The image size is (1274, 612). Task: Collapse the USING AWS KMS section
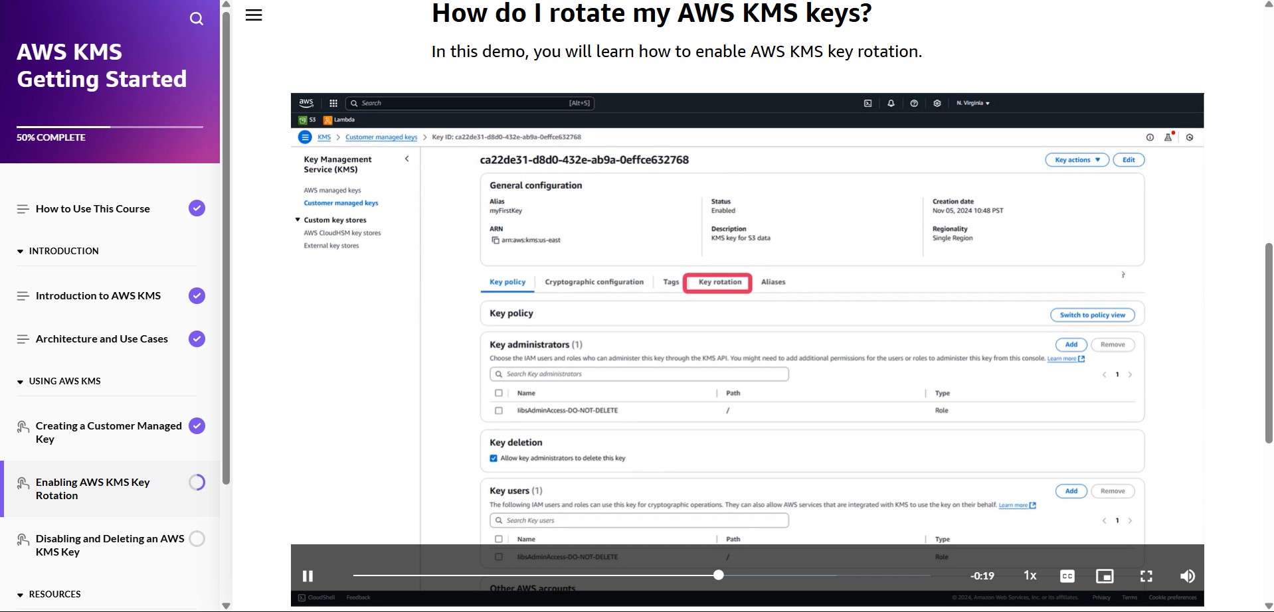pyautogui.click(x=21, y=382)
